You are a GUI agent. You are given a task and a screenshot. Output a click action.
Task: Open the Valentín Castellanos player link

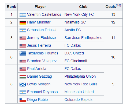click(x=44, y=14)
